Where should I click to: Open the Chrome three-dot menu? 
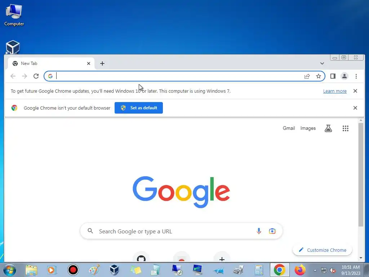point(356,76)
